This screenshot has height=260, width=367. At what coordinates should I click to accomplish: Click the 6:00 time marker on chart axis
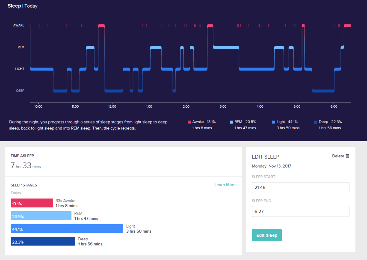(x=333, y=107)
